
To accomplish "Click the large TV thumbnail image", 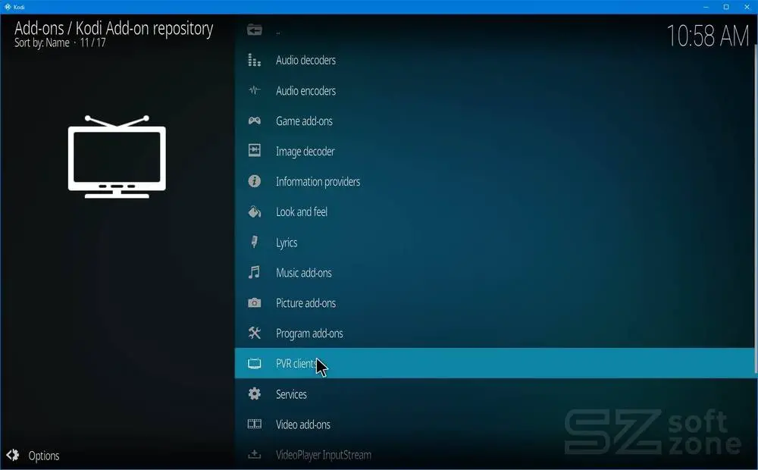I will coord(117,157).
